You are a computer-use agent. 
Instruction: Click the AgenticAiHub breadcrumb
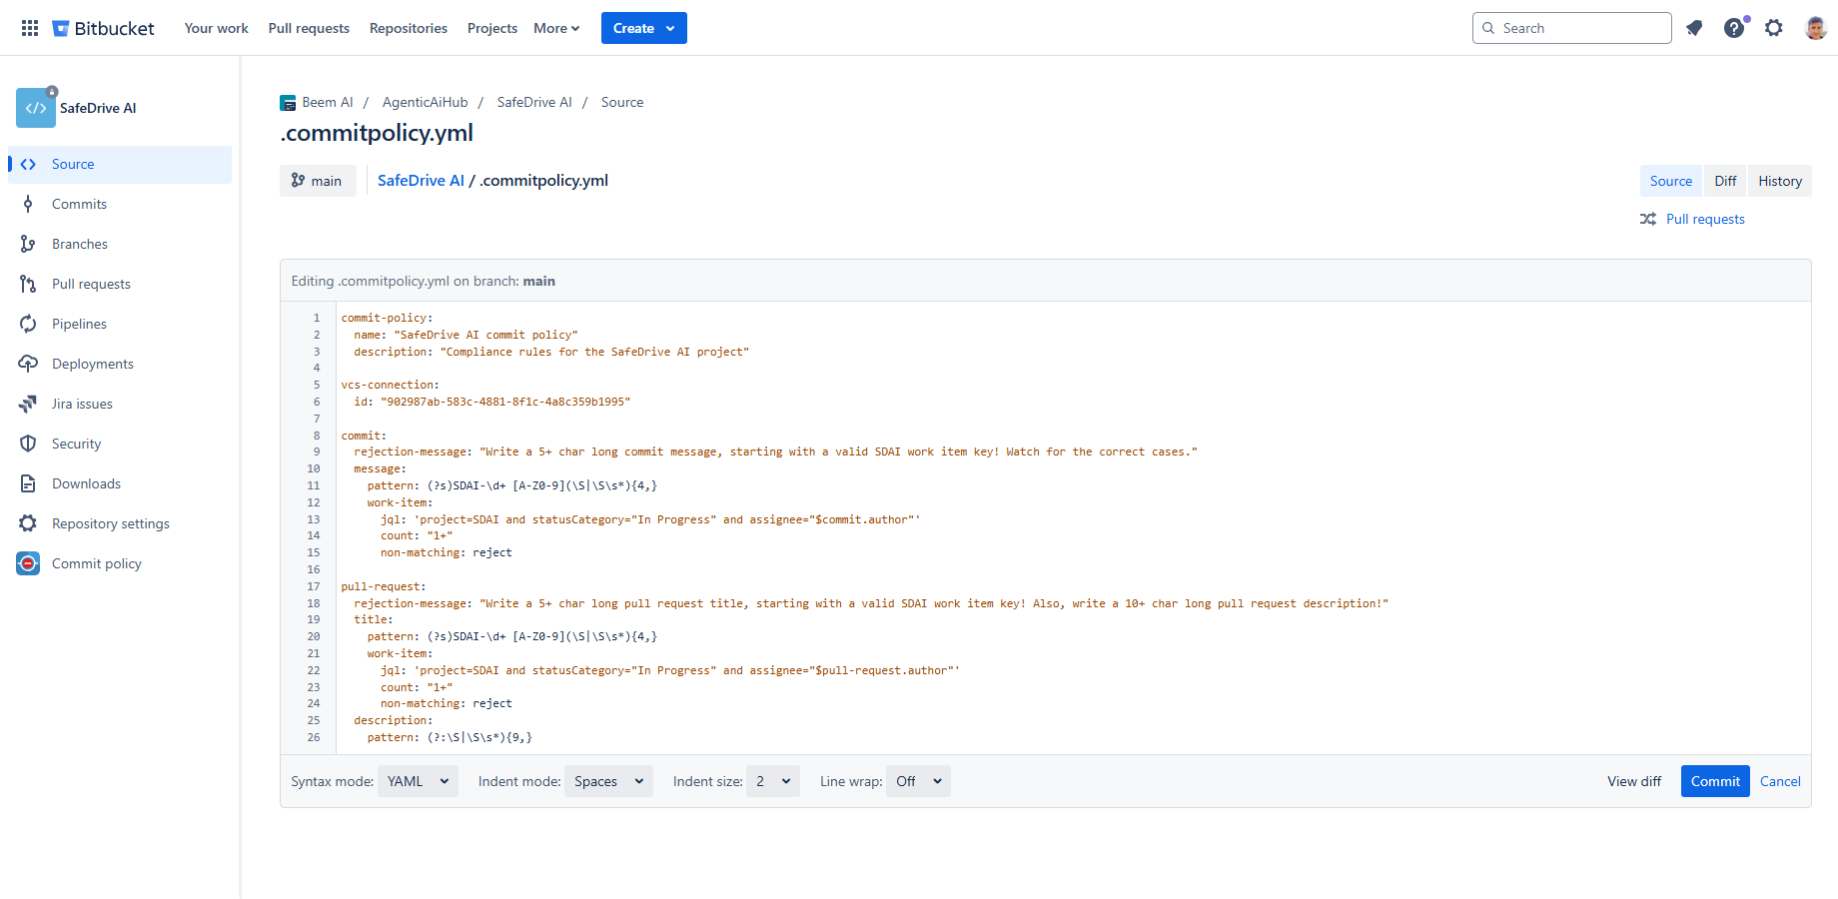tap(425, 102)
